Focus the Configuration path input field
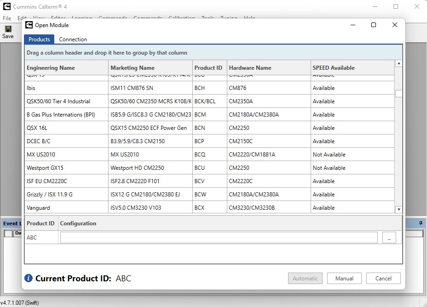The width and height of the screenshot is (427, 307). coord(219,238)
